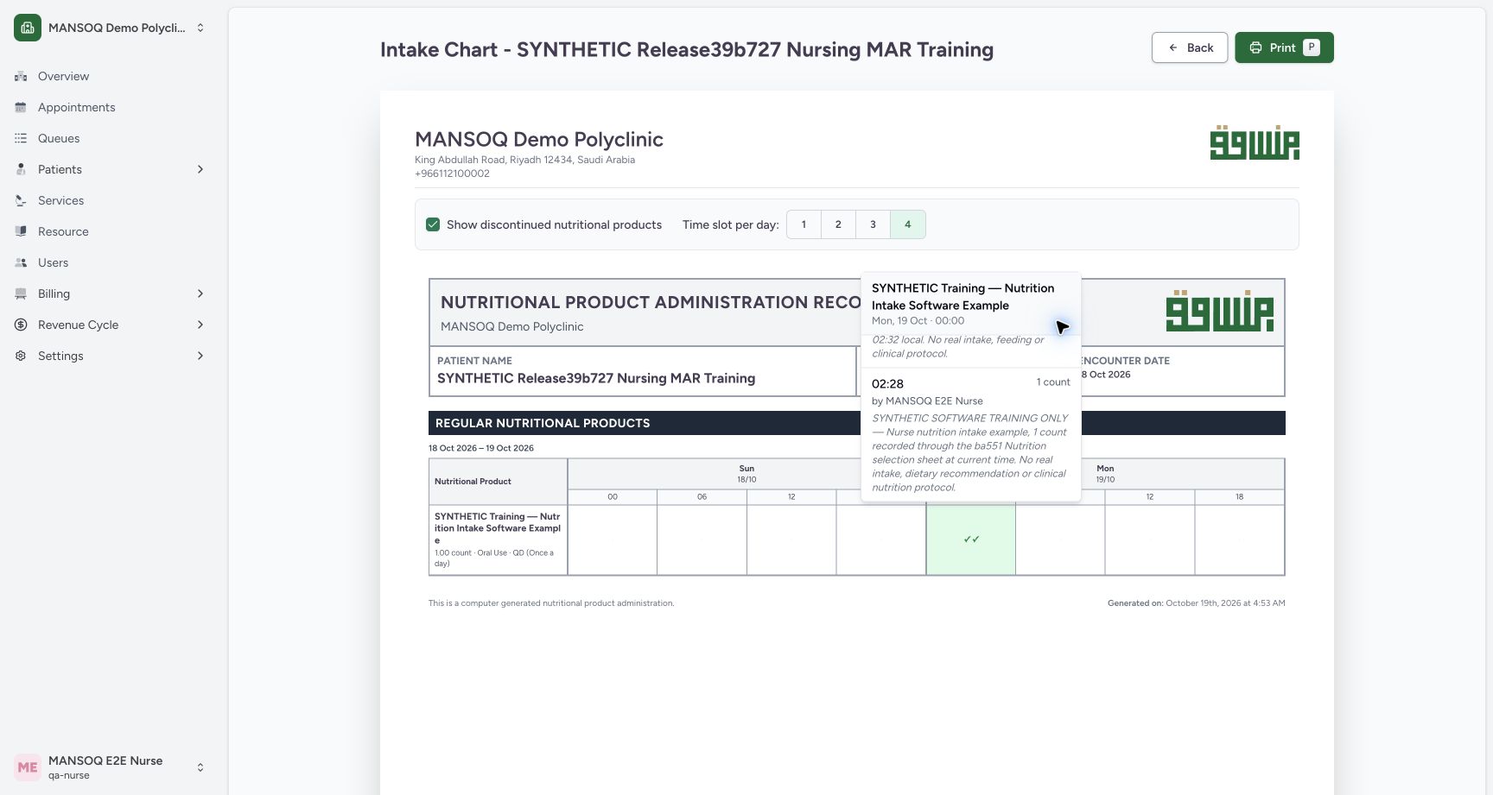This screenshot has height=795, width=1493.
Task: Click the Users sidebar icon
Action: point(21,262)
